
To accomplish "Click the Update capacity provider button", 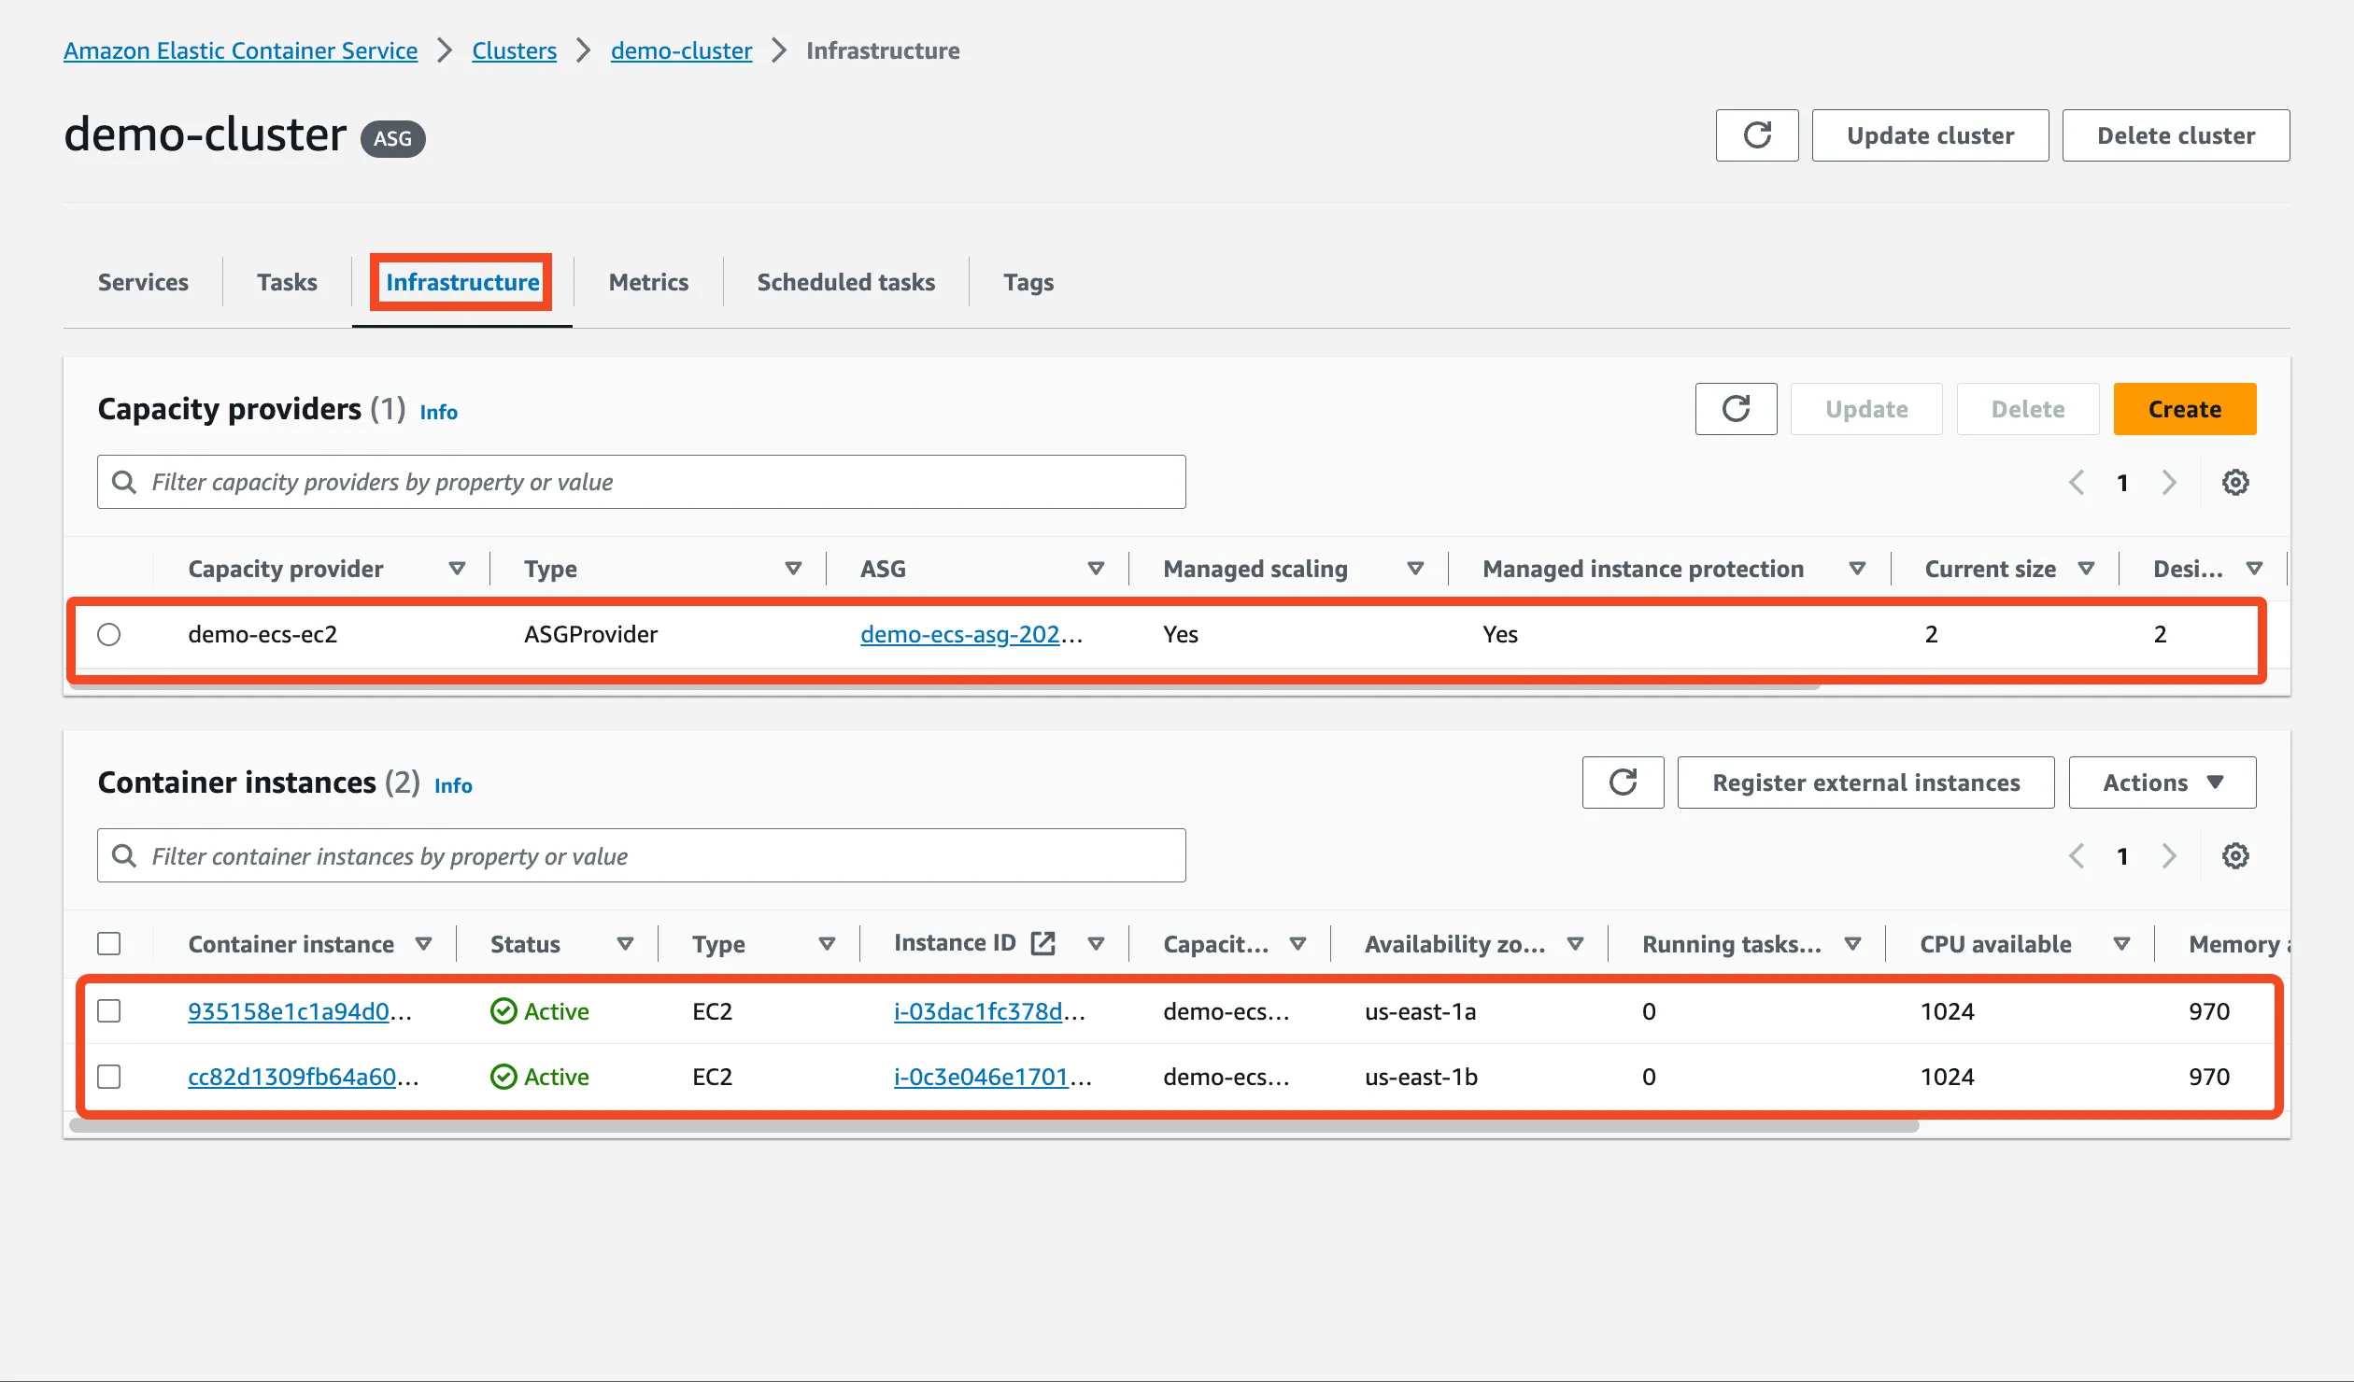I will 1866,409.
